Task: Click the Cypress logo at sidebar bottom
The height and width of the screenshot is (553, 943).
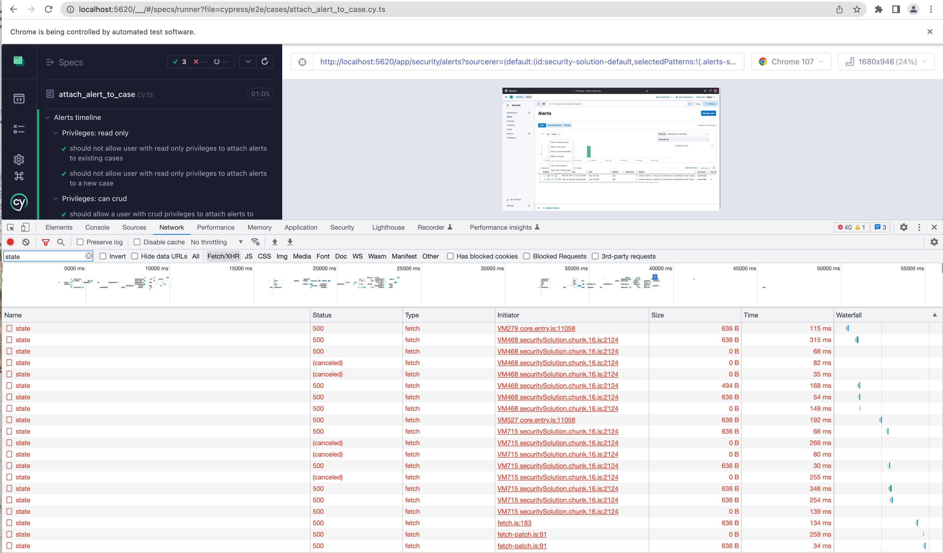Action: [x=19, y=202]
